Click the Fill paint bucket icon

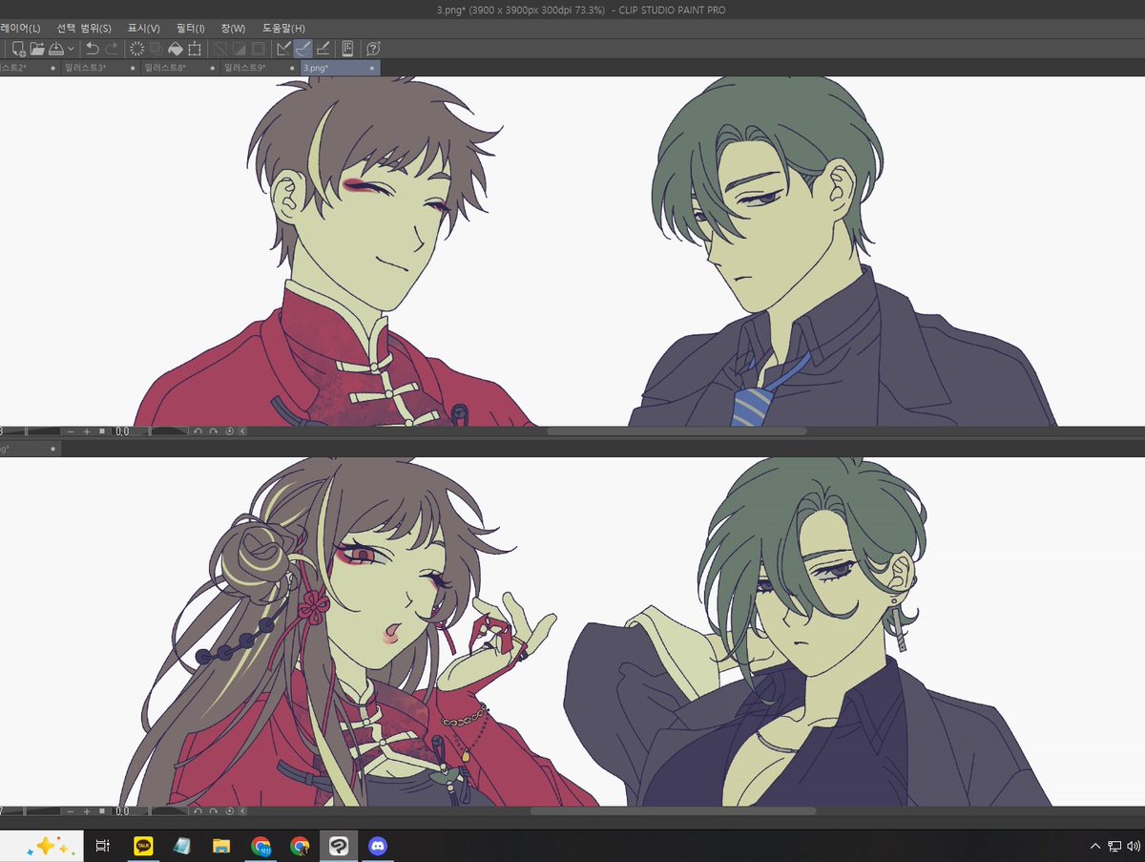pyautogui.click(x=176, y=48)
